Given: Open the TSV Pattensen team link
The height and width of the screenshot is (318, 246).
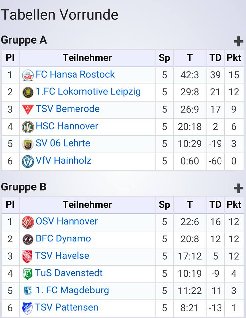Looking at the screenshot, I should [x=67, y=307].
